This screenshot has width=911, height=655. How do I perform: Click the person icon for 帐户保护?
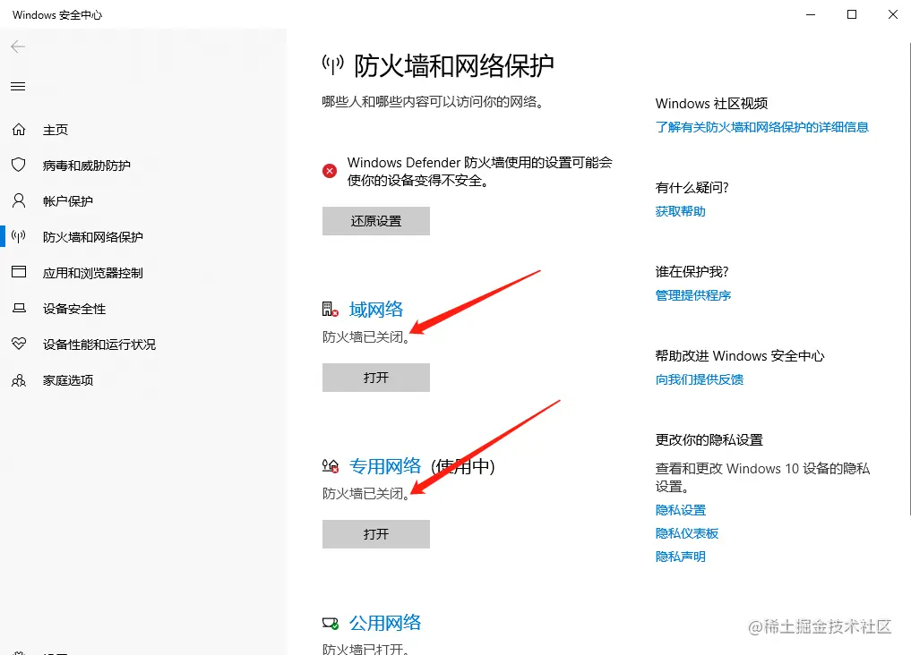click(19, 200)
